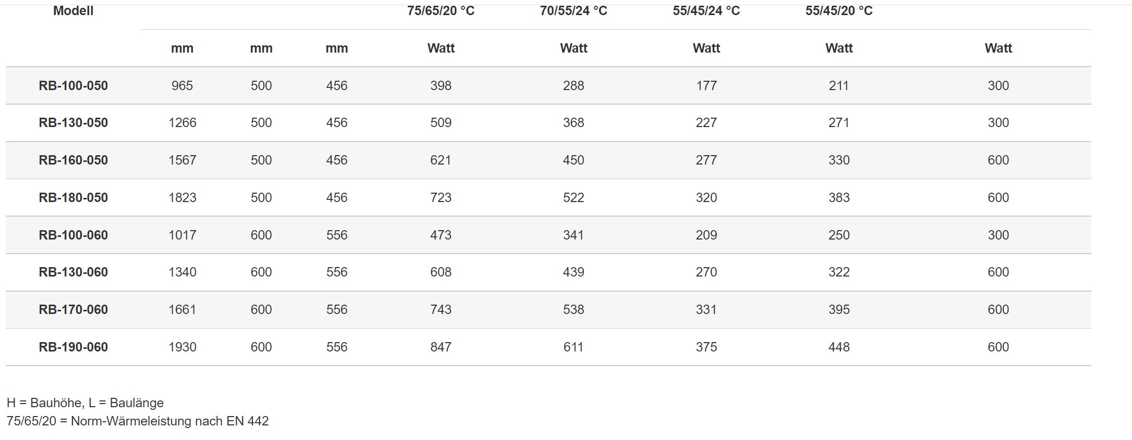
Task: Click the 55/45/20 °C header
Action: [838, 11]
